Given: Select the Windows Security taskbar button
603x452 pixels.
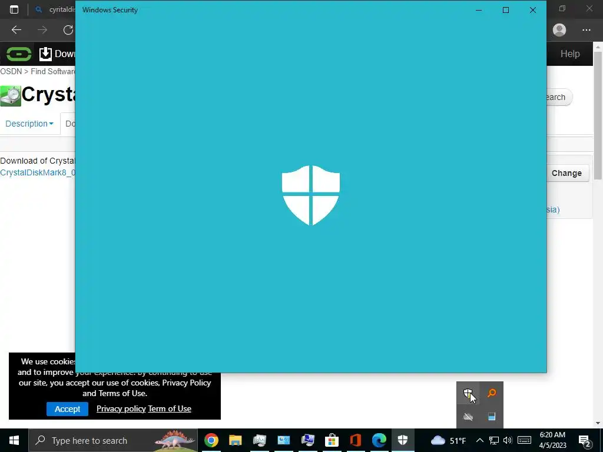Looking at the screenshot, I should (403, 440).
